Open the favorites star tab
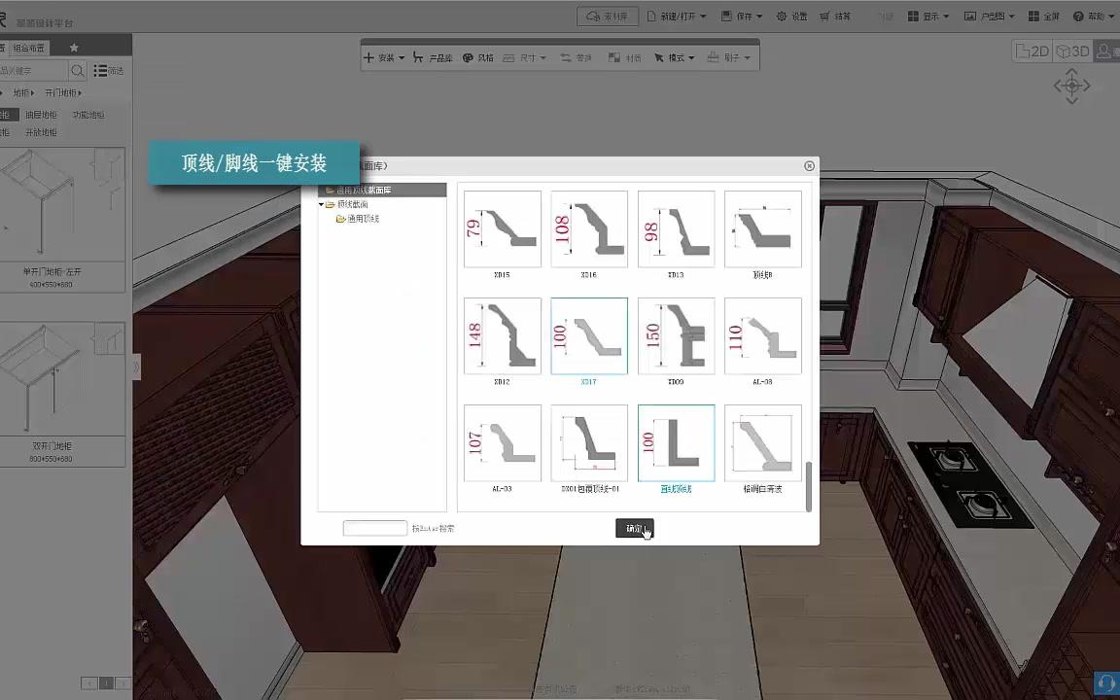Image resolution: width=1120 pixels, height=700 pixels. click(73, 46)
